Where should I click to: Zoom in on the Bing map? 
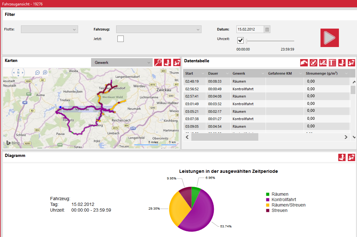45,72
